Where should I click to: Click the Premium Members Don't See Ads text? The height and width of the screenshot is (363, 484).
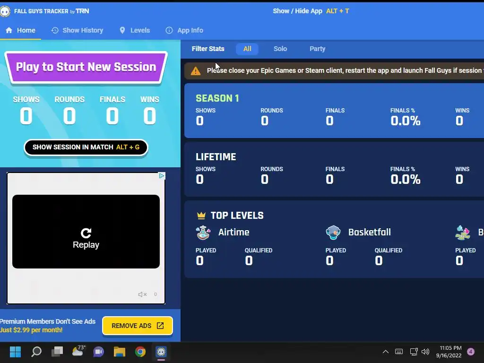48,321
